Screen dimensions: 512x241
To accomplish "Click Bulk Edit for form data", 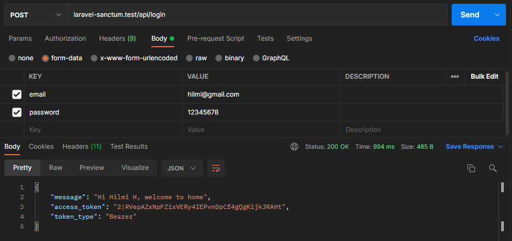I will click(x=485, y=77).
